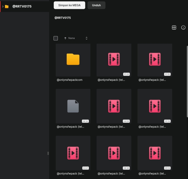188x179 pixels.
Task: Open the video with duration 01:24
Action: tap(114, 60)
